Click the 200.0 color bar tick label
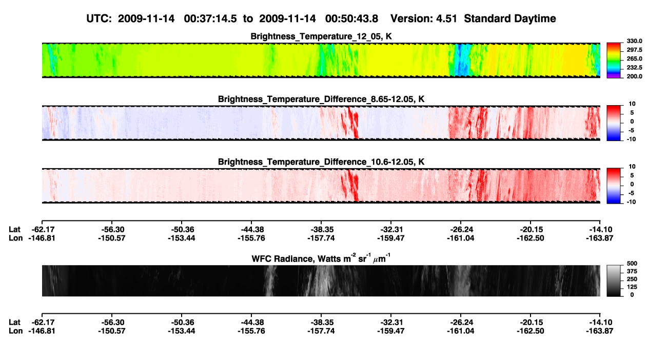667x342 pixels. (634, 76)
